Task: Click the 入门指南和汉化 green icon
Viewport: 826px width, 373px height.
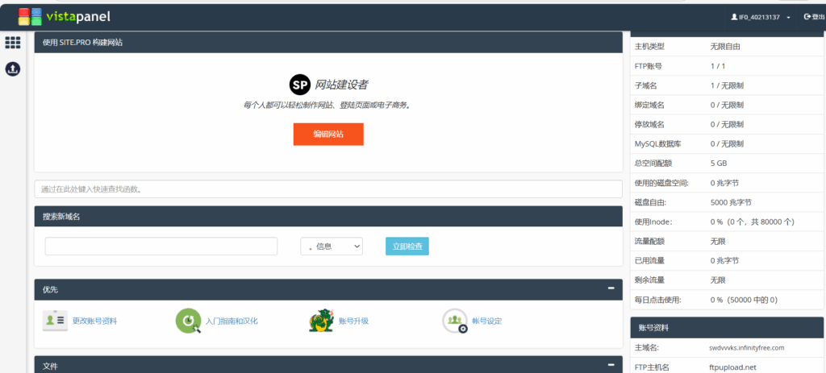Action: 188,321
